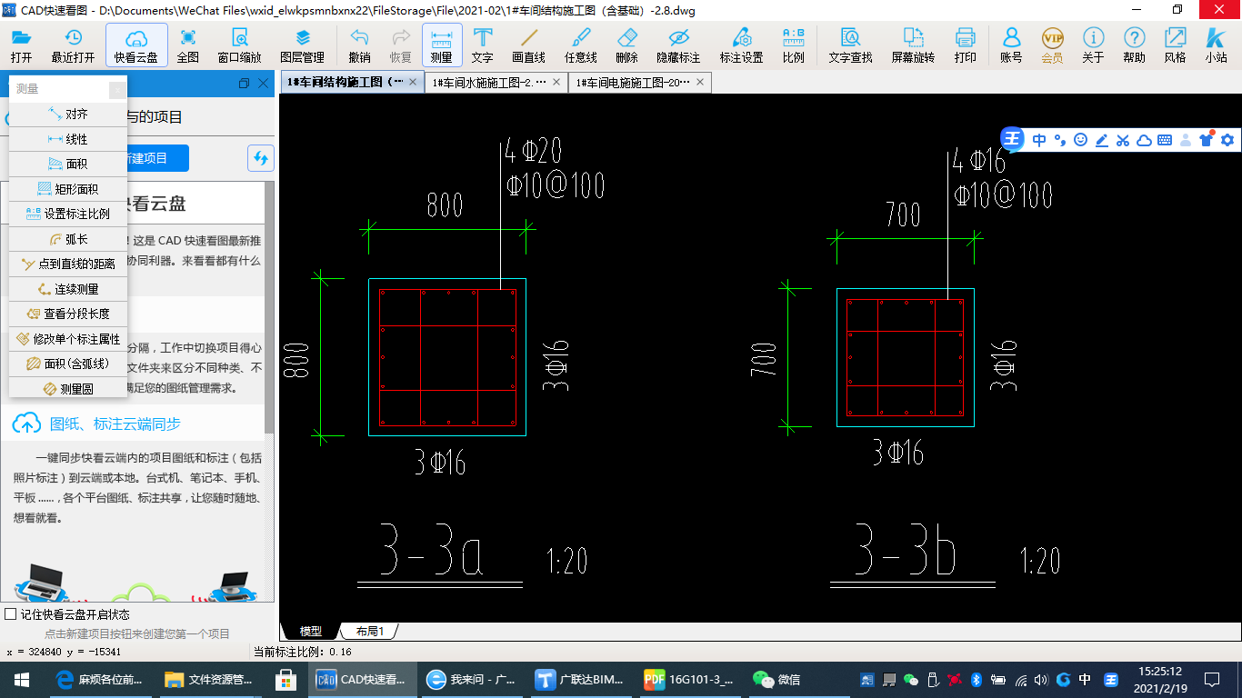
Task: Enable 记住快看云盘开启状态 checkbox
Action: [x=11, y=614]
